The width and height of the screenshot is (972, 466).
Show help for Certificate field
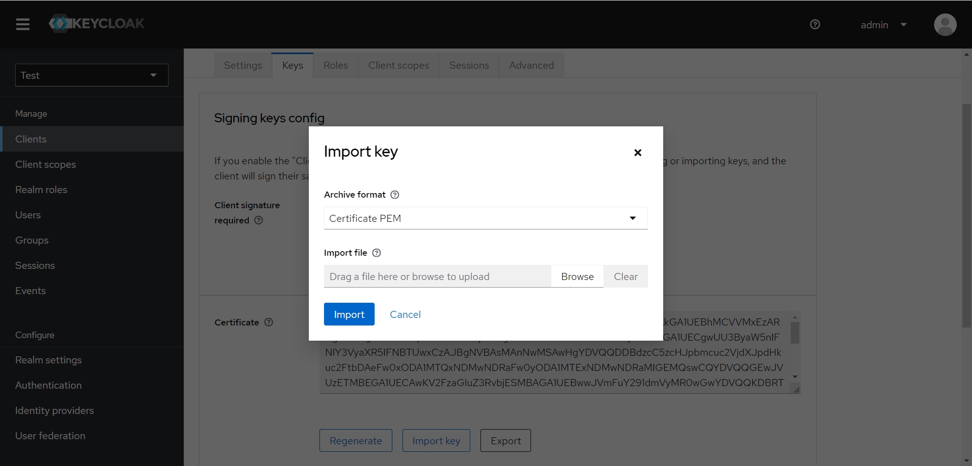pyautogui.click(x=269, y=322)
